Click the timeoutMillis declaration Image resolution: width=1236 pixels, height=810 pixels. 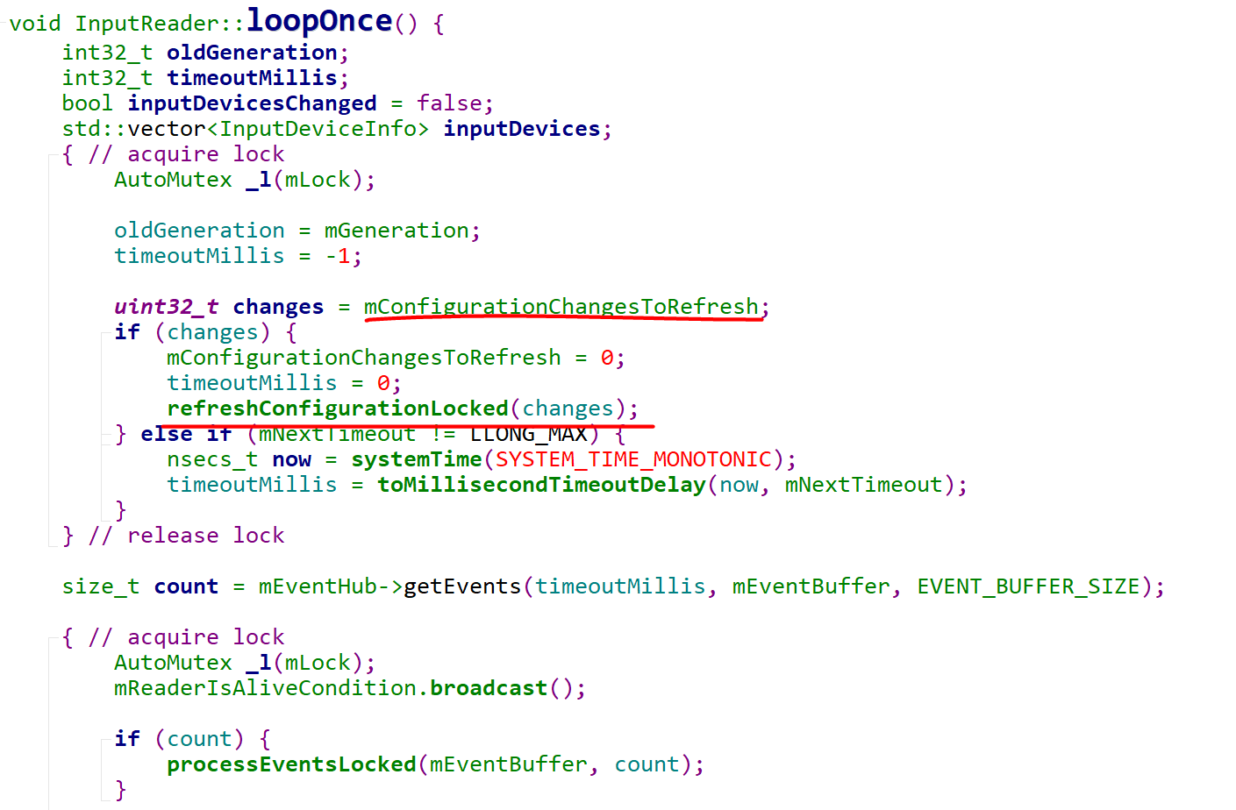point(244,77)
